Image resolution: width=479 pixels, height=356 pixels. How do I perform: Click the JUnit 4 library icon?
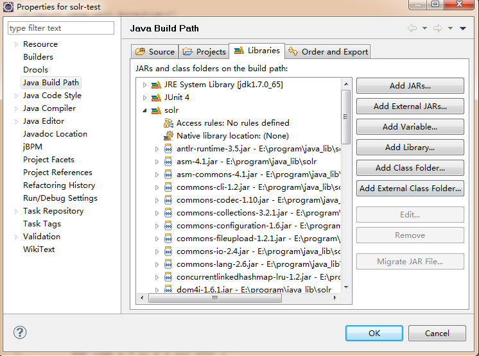tap(156, 97)
